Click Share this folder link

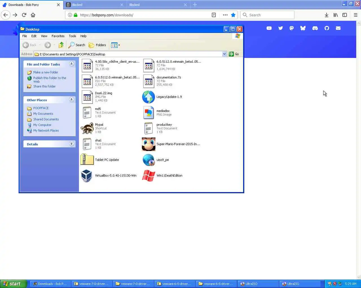(44, 86)
